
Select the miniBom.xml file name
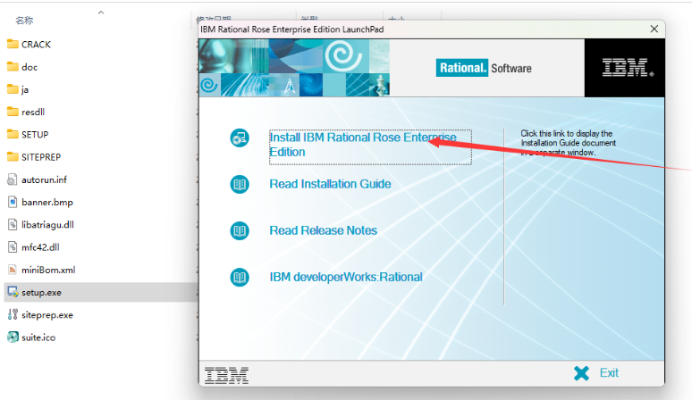(x=48, y=270)
